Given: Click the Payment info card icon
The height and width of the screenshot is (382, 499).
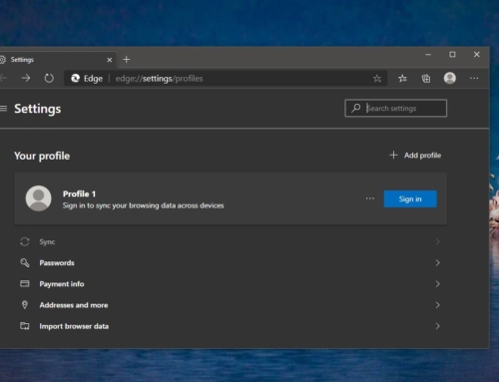Looking at the screenshot, I should tap(25, 283).
